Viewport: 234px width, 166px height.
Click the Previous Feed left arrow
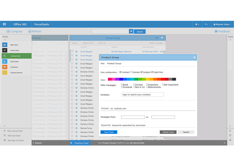coord(71,143)
